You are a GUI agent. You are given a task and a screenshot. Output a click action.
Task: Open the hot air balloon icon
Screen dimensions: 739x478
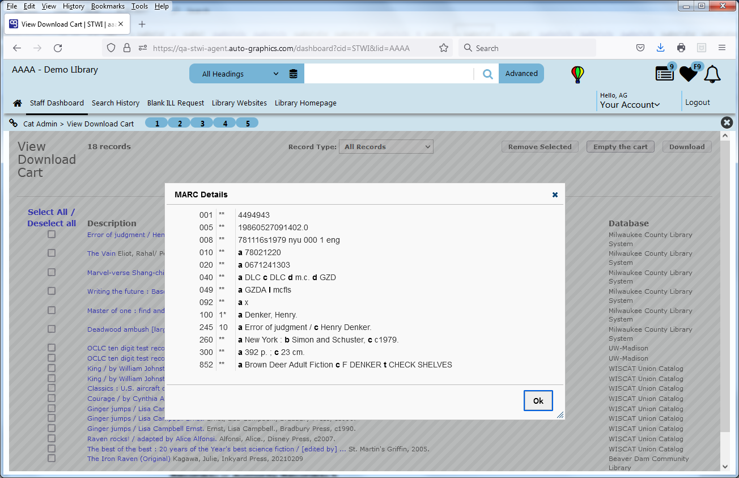tap(577, 74)
